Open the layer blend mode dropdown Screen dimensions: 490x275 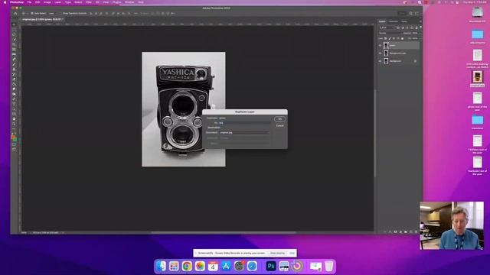point(390,33)
